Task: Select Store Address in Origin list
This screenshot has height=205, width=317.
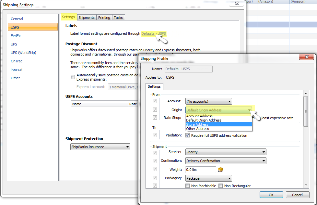Action: tap(219, 124)
